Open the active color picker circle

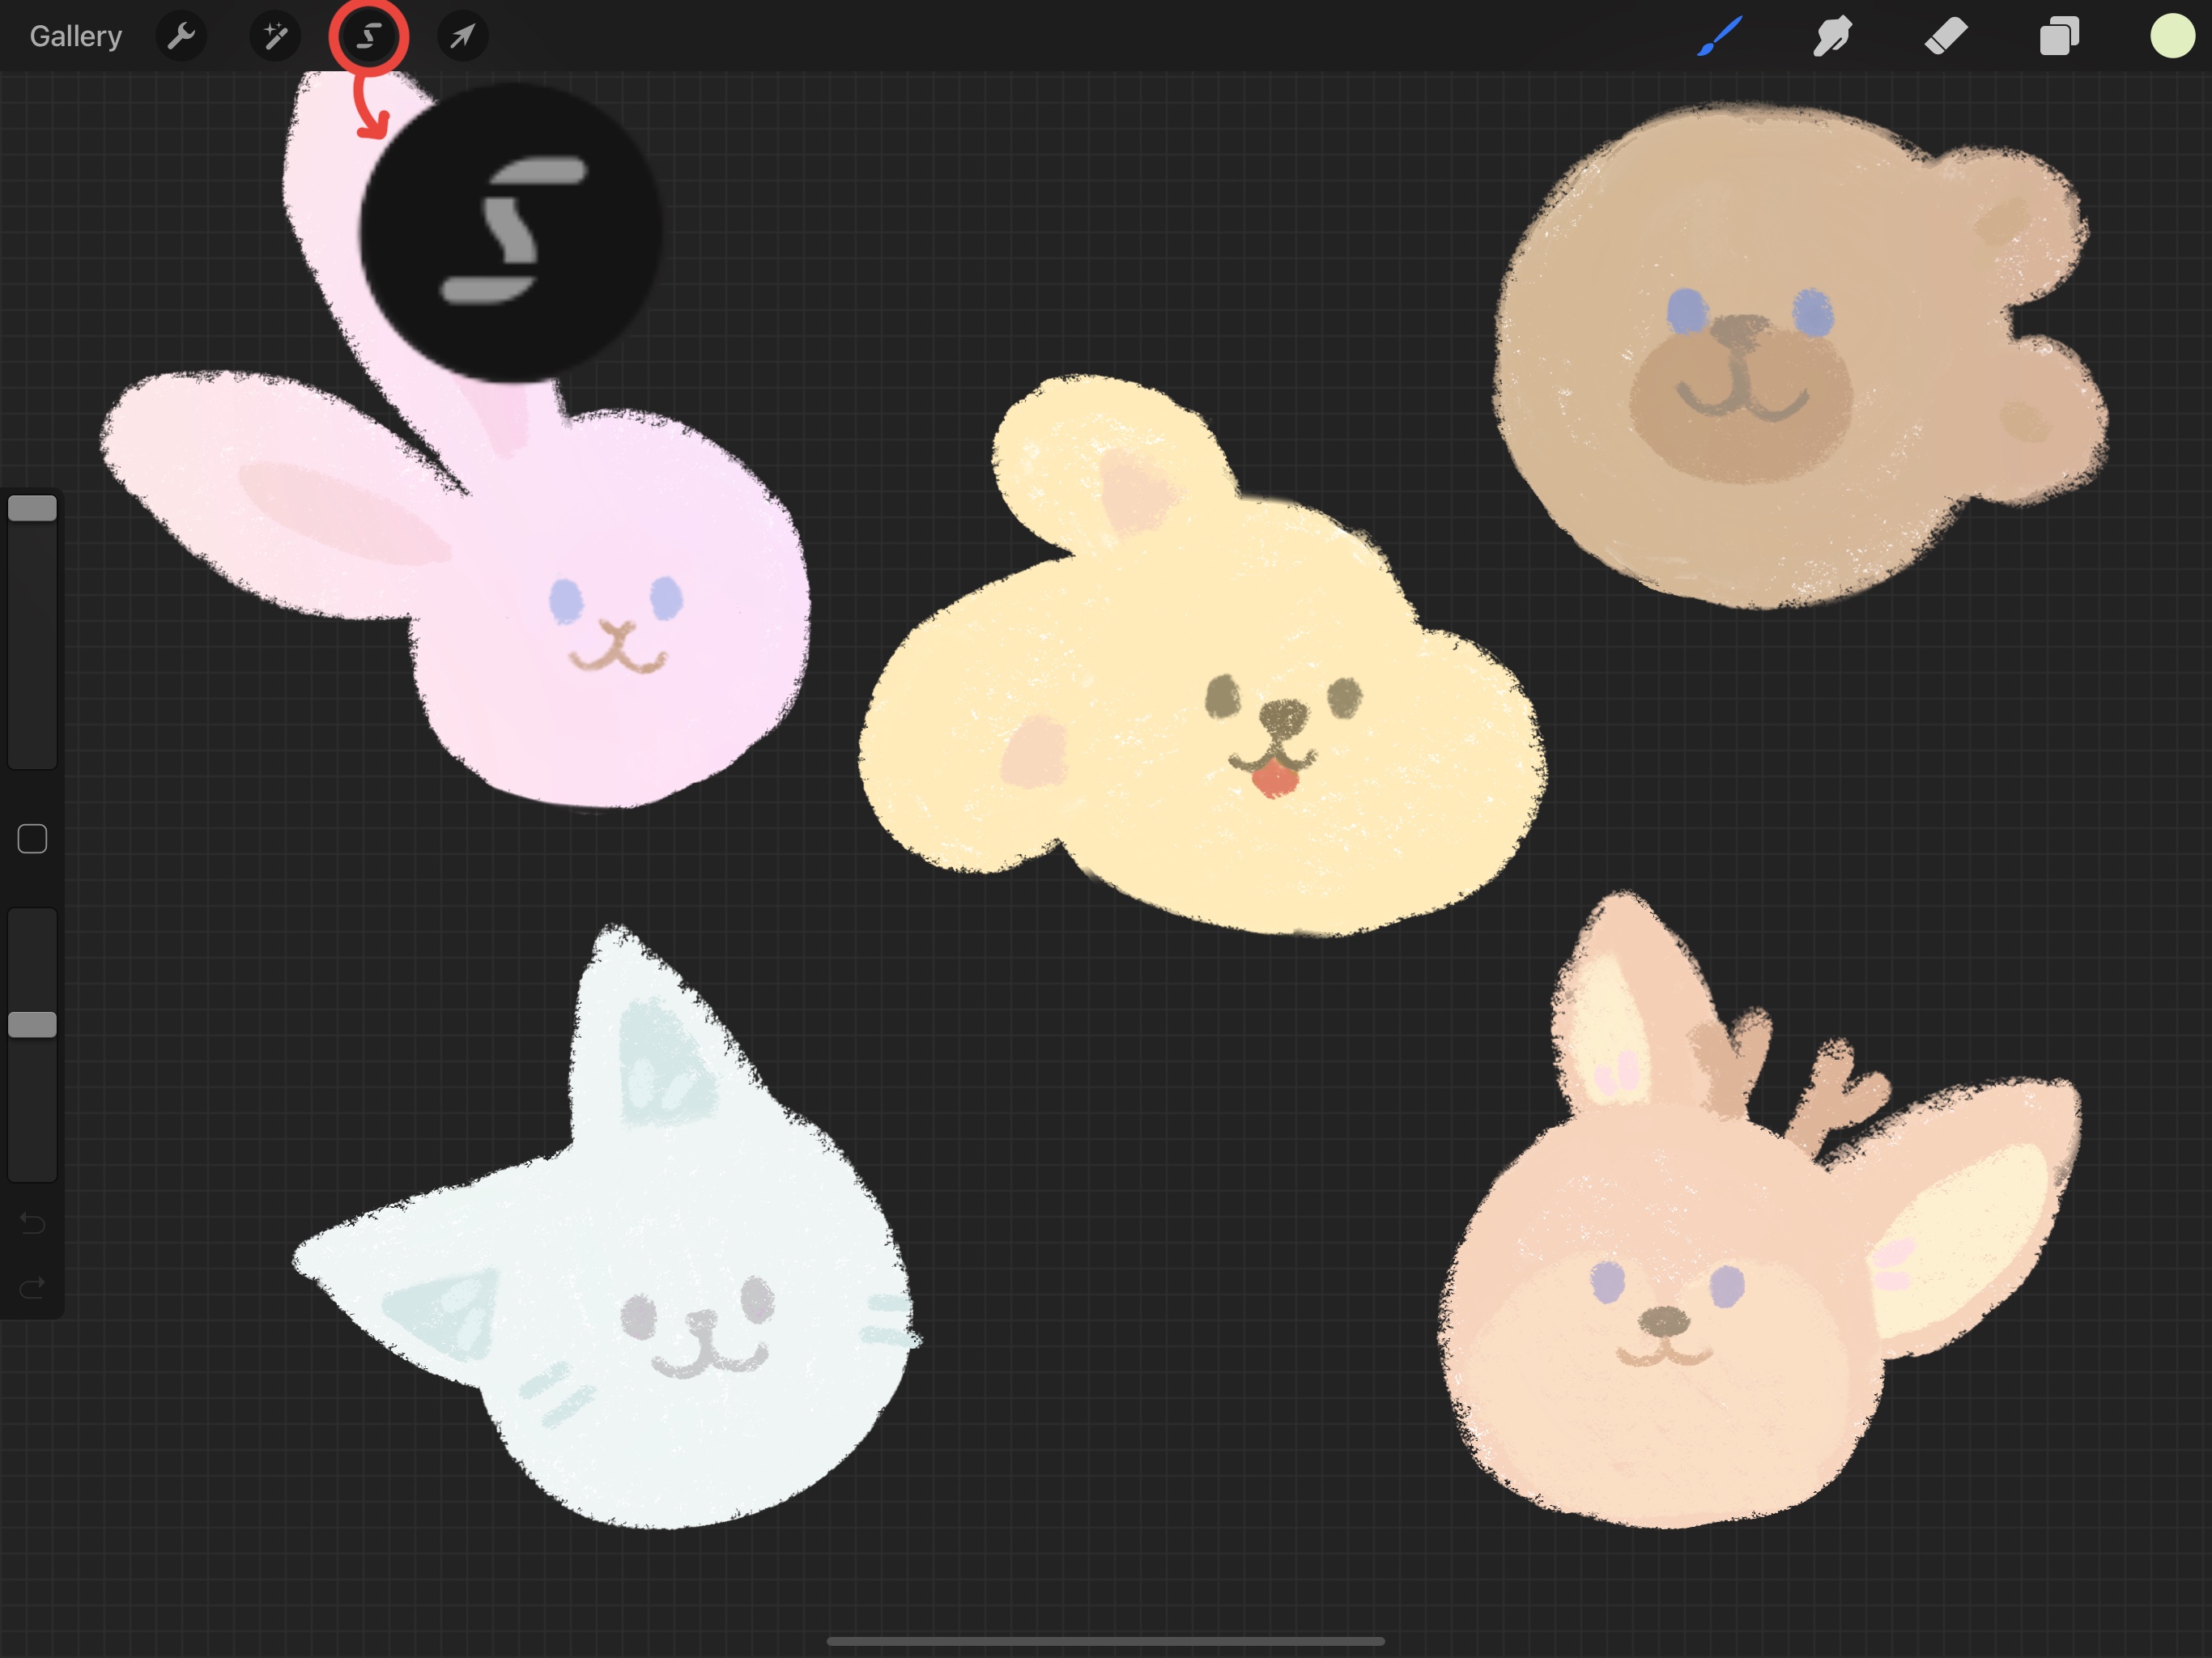click(x=2172, y=36)
